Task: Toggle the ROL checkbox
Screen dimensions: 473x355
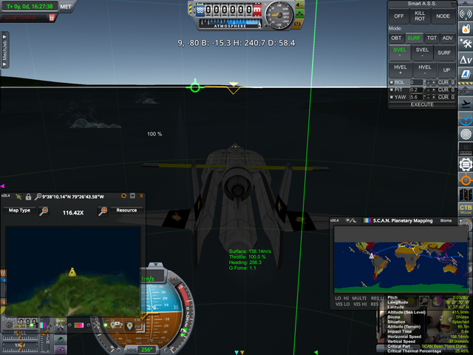Action: [392, 82]
